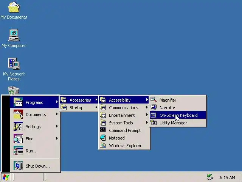
Task: Expand the Find submenu arrow
Action: (x=57, y=138)
